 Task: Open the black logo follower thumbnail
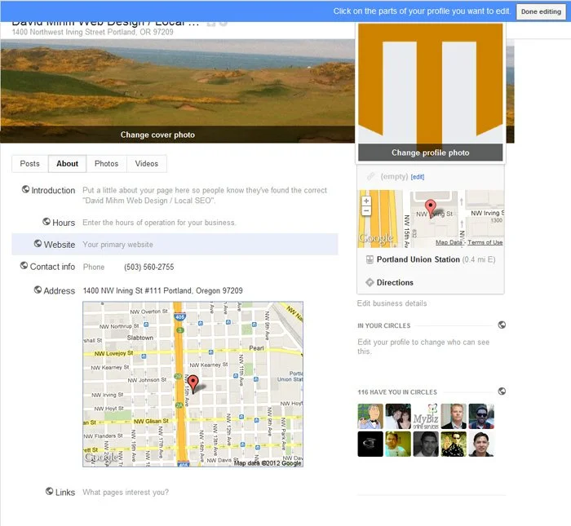370,444
